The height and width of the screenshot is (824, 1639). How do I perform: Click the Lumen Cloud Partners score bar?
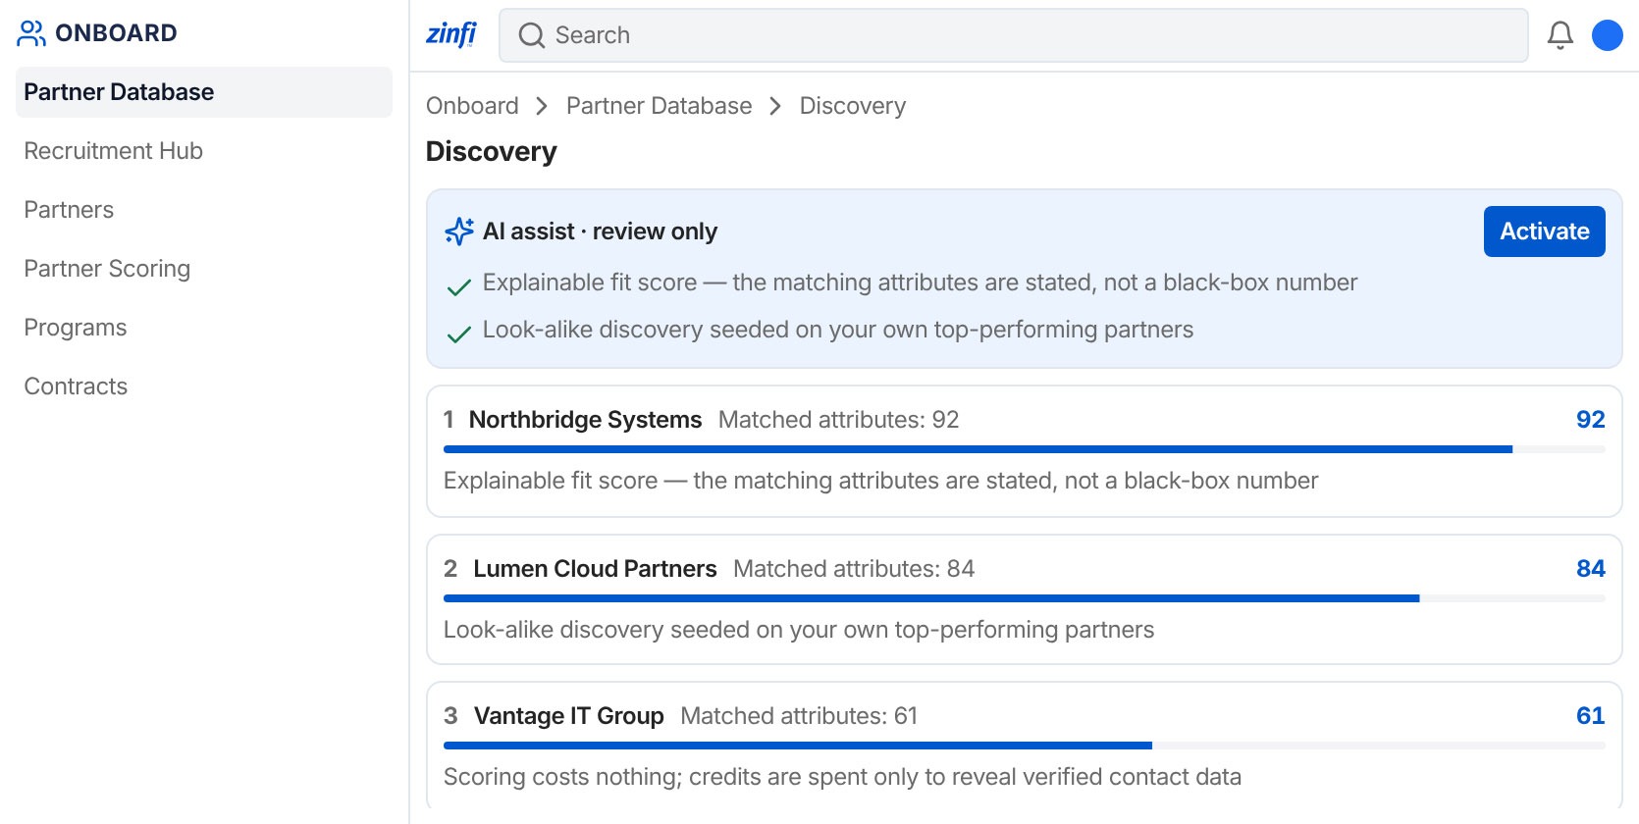point(1025,598)
